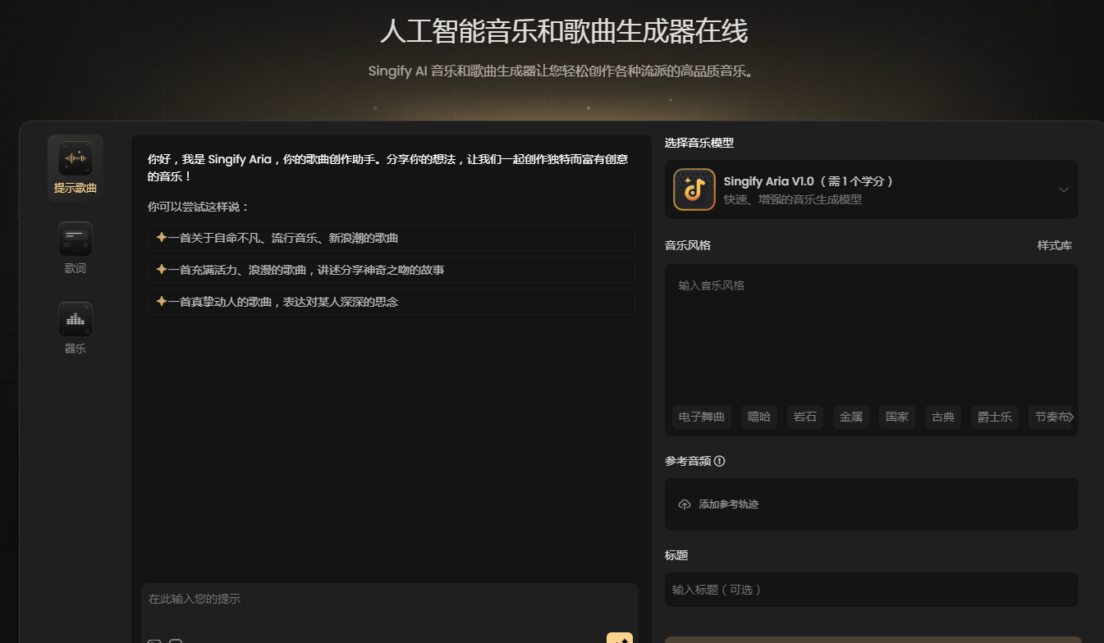The height and width of the screenshot is (643, 1104).
Task: Show more style tags with the right arrow
Action: pyautogui.click(x=1070, y=417)
